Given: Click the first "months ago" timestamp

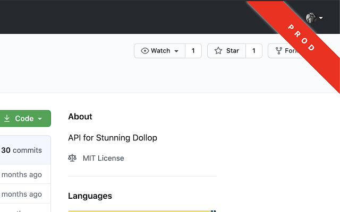Looking at the screenshot, I should coord(21,174).
